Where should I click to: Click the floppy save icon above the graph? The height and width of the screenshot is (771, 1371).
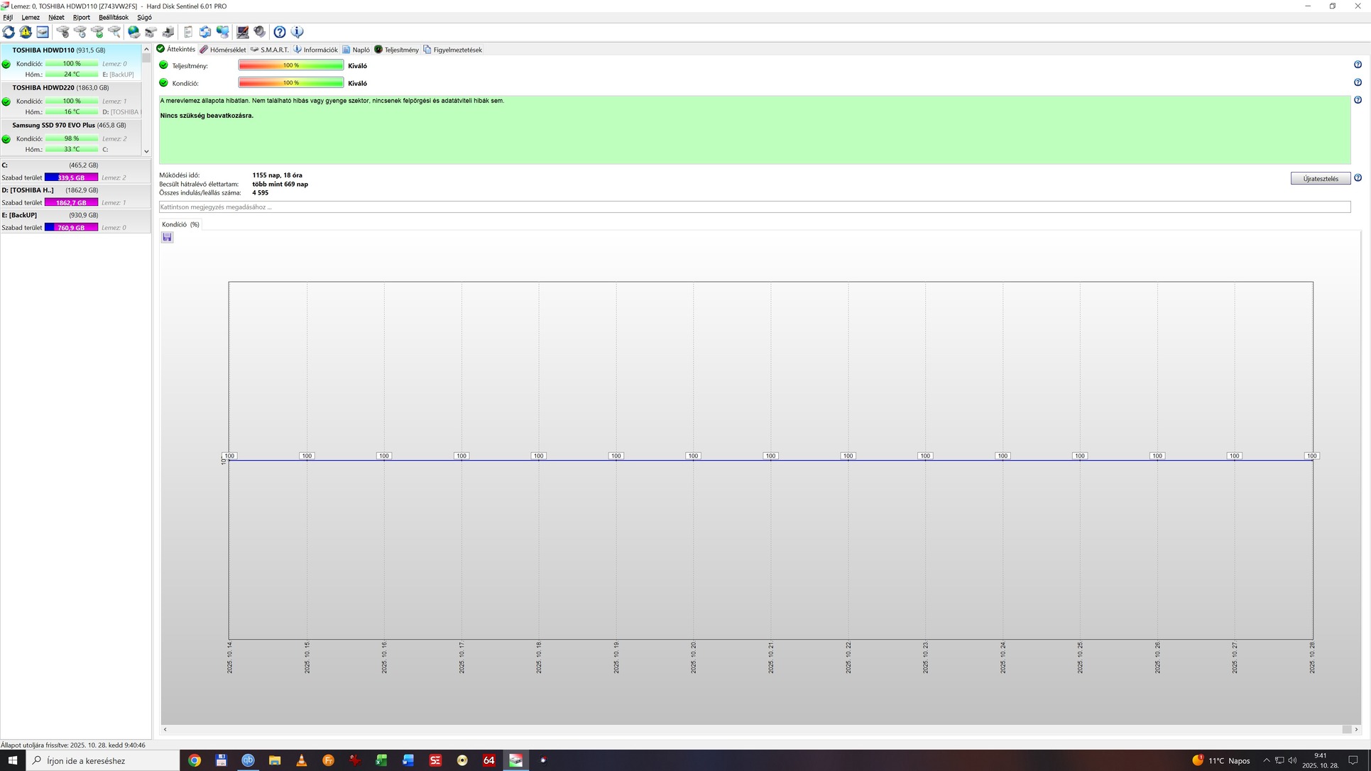(167, 237)
